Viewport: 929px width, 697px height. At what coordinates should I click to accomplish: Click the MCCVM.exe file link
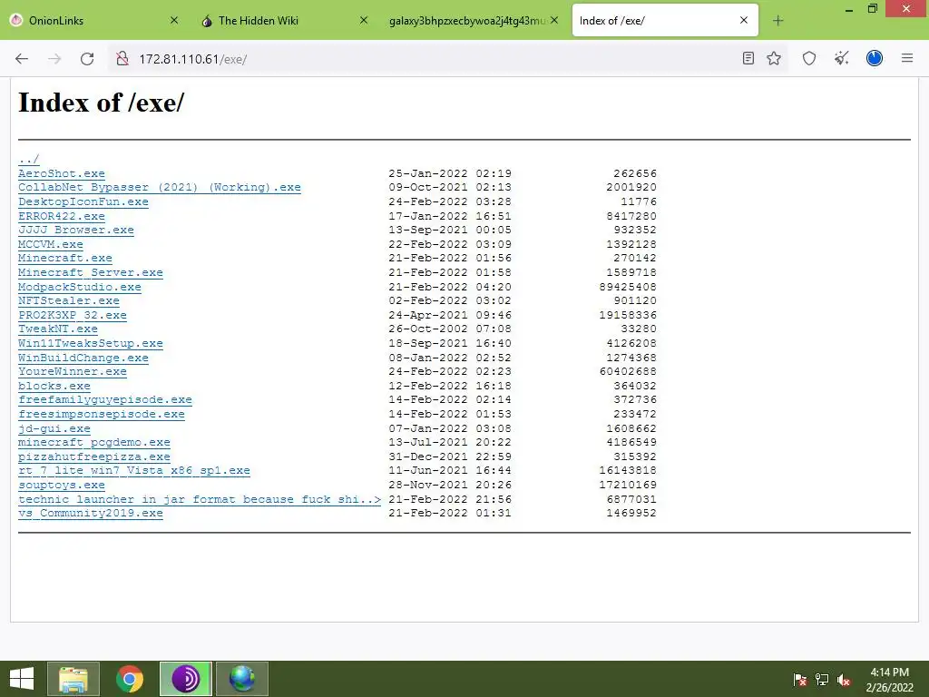click(x=51, y=244)
